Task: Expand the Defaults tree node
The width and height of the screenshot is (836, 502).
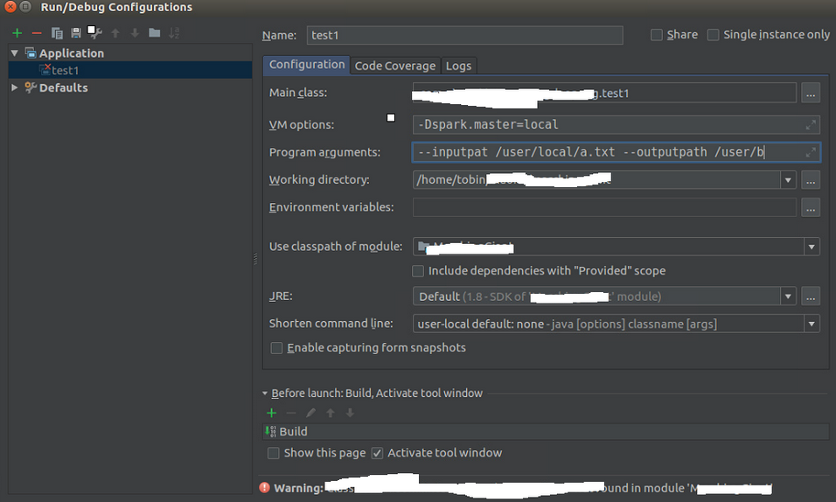Action: click(x=15, y=87)
